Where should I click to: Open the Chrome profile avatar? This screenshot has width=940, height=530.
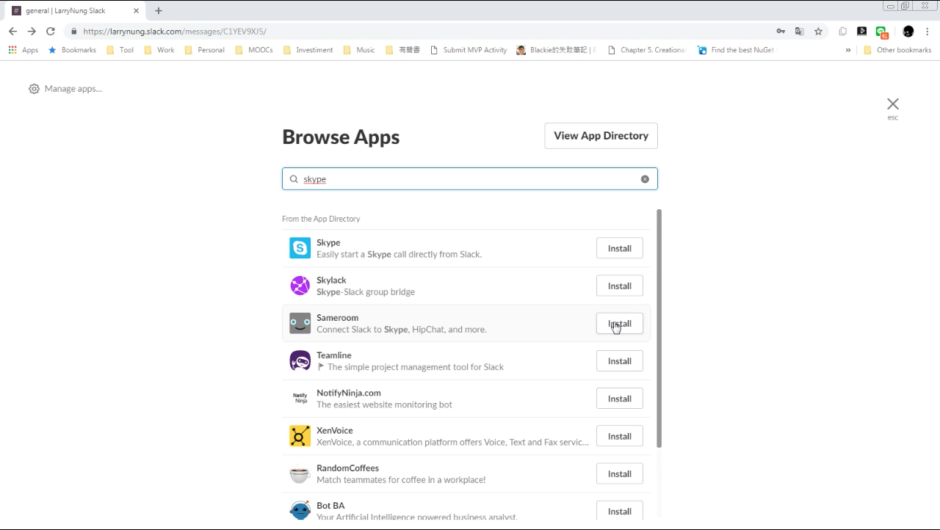pyautogui.click(x=908, y=32)
